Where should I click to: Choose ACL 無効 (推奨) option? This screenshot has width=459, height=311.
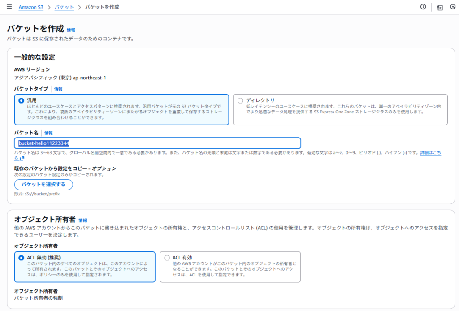pyautogui.click(x=21, y=258)
